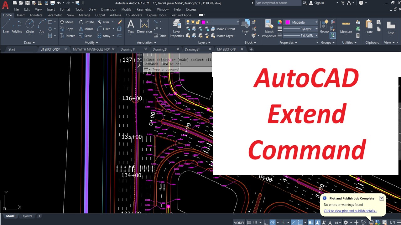Click the Fillet tool
This screenshot has width=401, height=225.
tap(104, 29)
